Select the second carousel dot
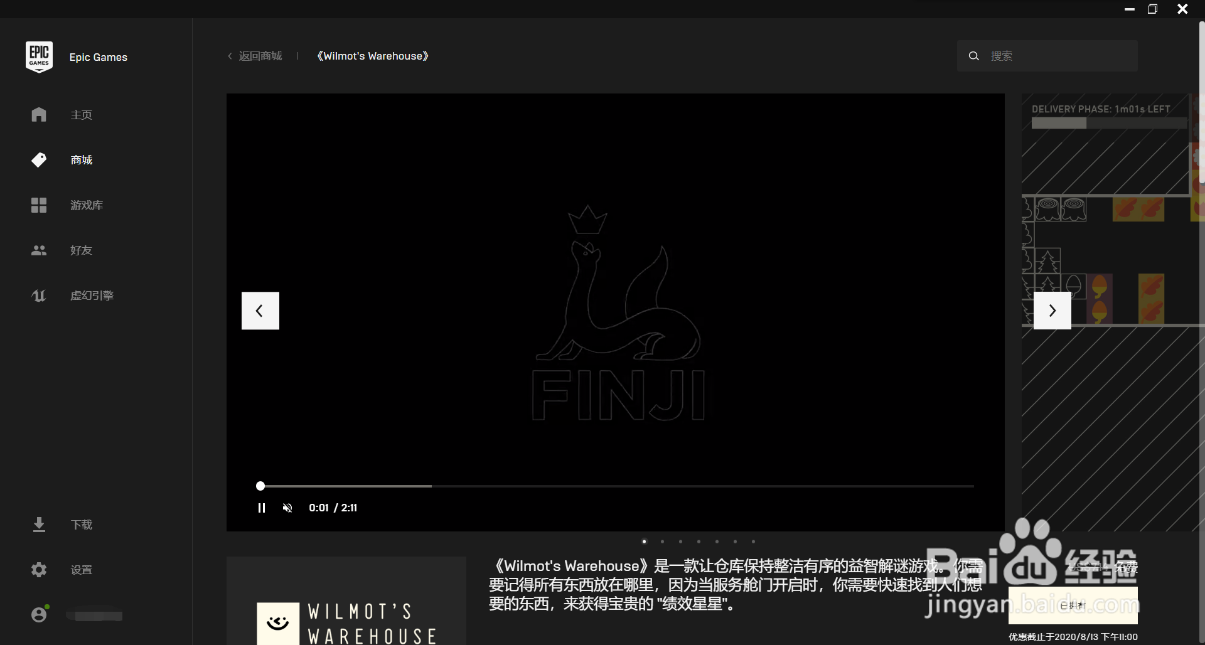 click(662, 541)
